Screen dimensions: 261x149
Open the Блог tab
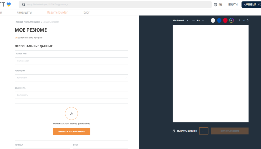pyautogui.click(x=86, y=12)
